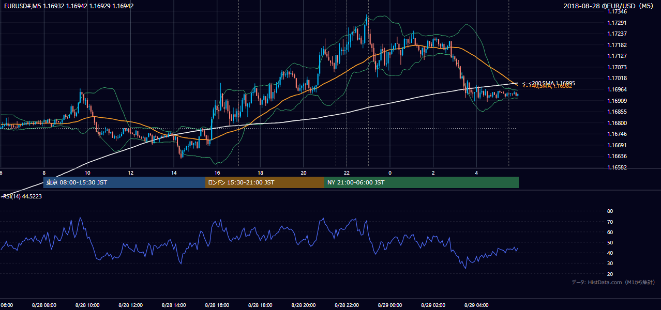Click the 8/28 10:00 date label

(x=87, y=305)
